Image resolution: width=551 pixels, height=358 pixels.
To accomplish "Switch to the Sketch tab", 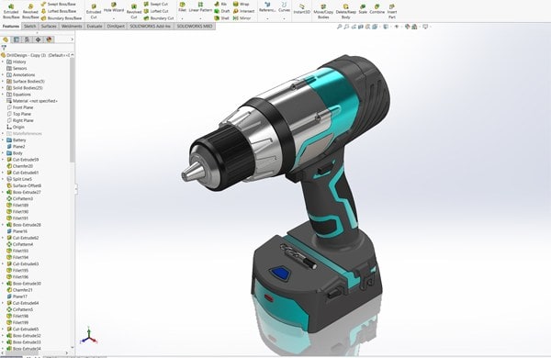I will [x=30, y=27].
